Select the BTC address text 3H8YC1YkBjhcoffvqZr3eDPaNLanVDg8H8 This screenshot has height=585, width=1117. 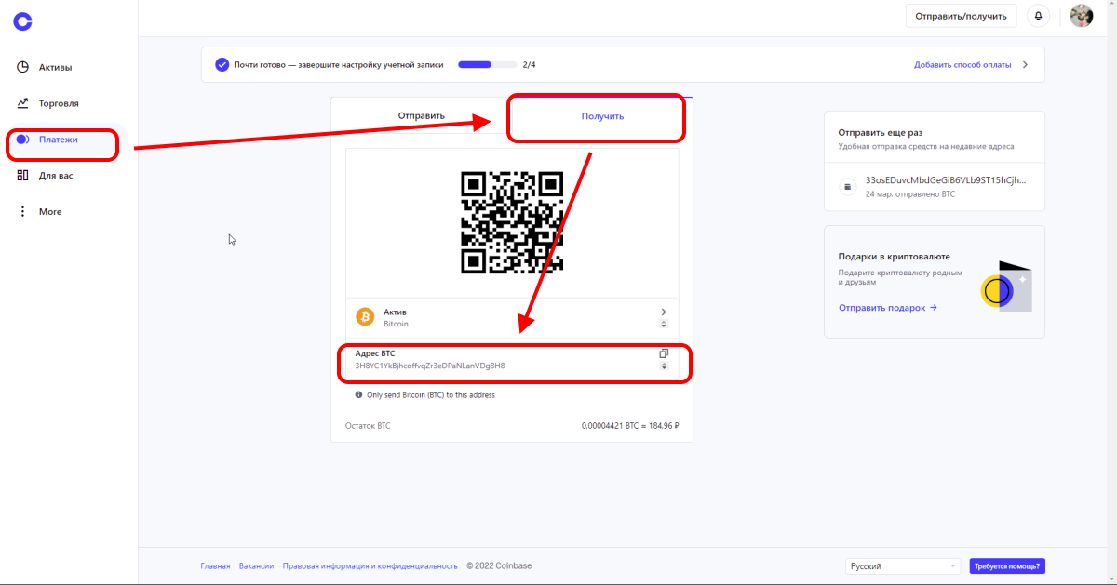pos(430,366)
